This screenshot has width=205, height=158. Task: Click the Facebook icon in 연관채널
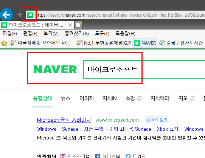(98, 156)
